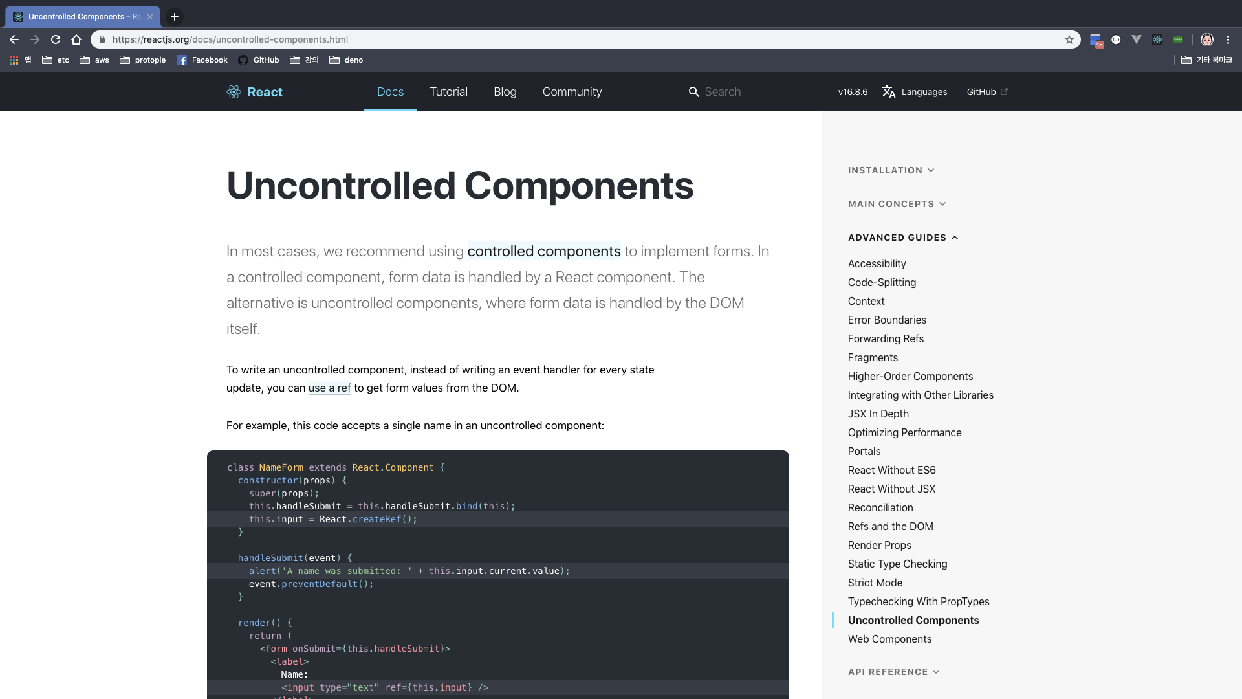Click the Facebook bookmark
The height and width of the screenshot is (699, 1242).
(202, 60)
